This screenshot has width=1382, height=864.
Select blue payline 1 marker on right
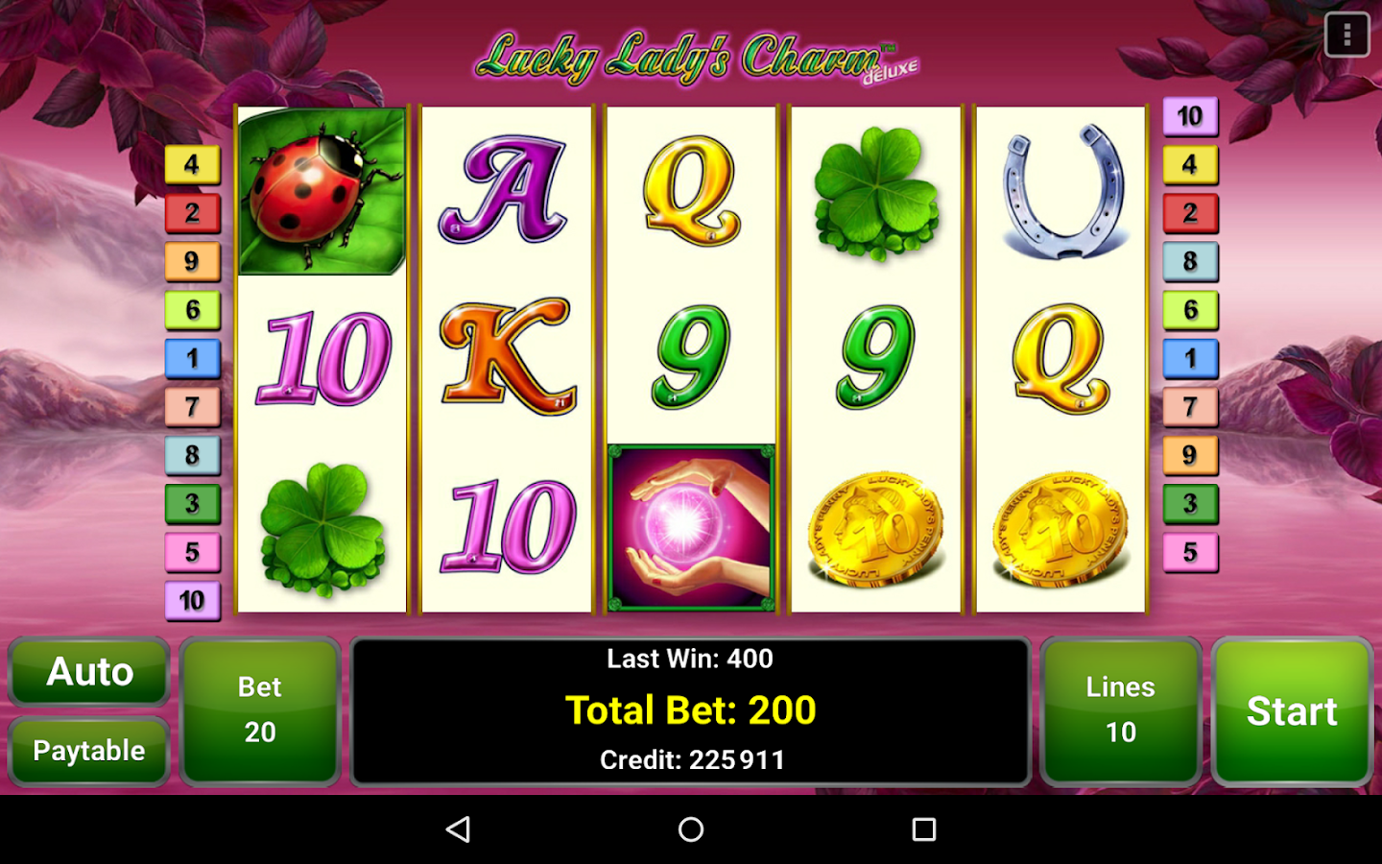[1190, 358]
